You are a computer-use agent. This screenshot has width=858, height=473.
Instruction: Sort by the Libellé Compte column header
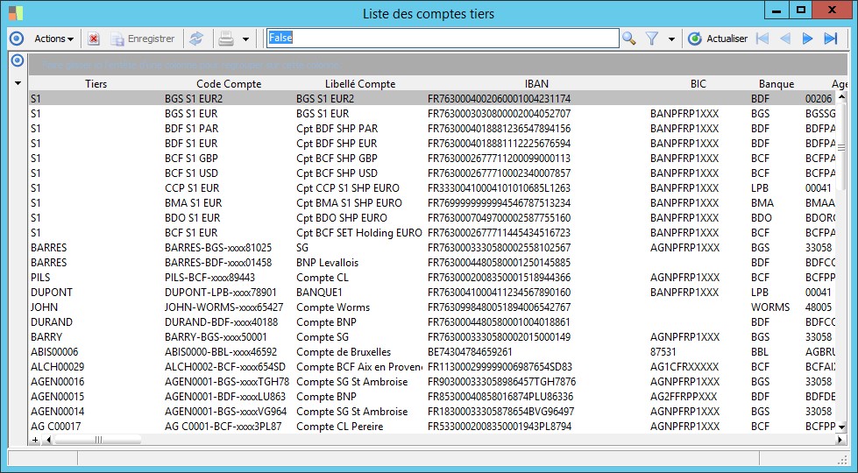360,84
